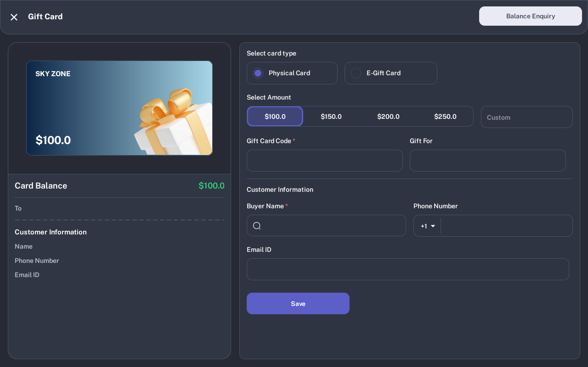Image resolution: width=588 pixels, height=367 pixels.
Task: Click the $100.0 amount on the card image
Action: 53,140
